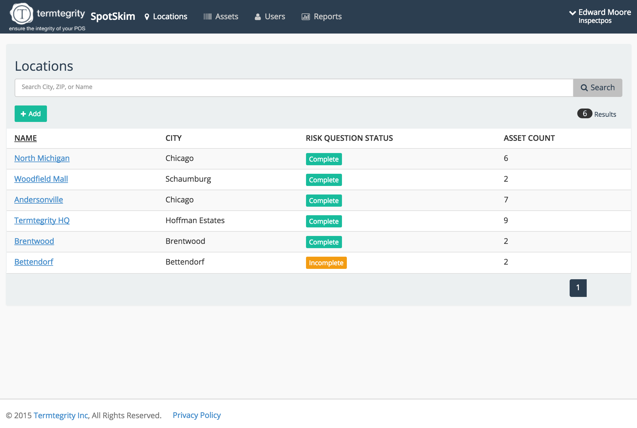Open the Users nav menu
This screenshot has height=428, width=637.
click(270, 17)
